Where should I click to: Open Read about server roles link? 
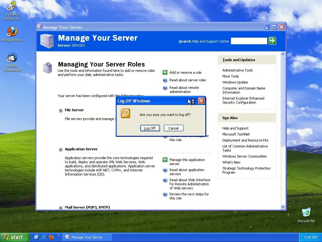point(188,80)
